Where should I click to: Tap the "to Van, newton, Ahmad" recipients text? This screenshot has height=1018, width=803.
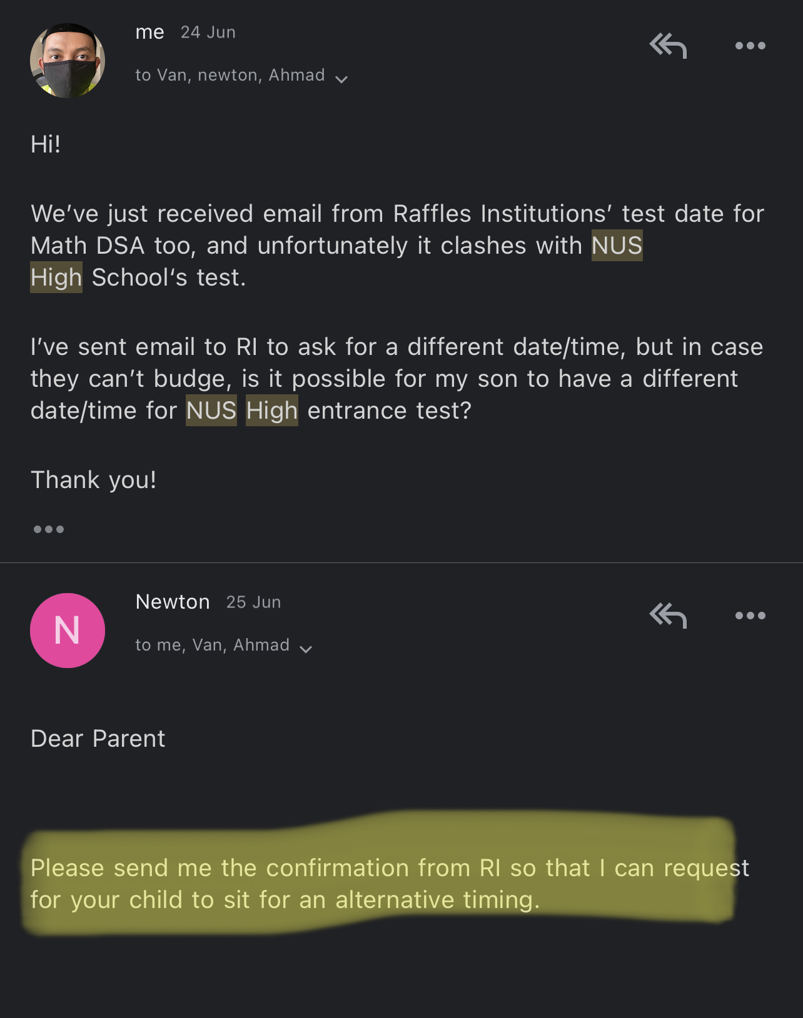[230, 76]
